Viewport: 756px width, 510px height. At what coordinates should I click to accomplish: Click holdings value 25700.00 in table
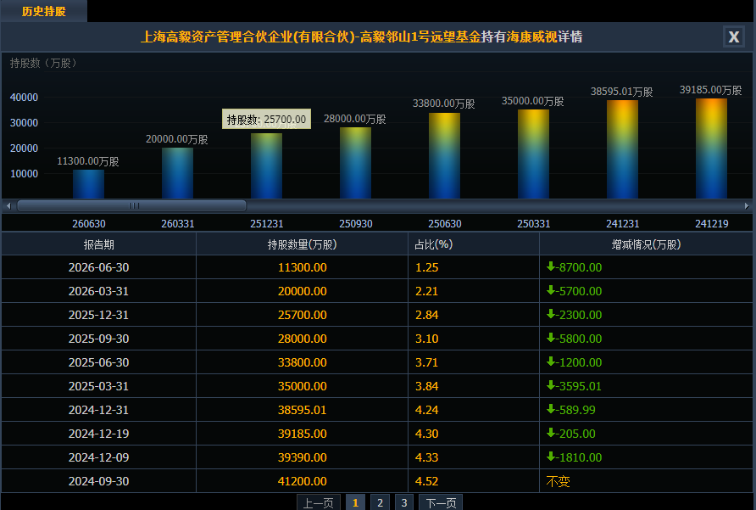point(303,315)
